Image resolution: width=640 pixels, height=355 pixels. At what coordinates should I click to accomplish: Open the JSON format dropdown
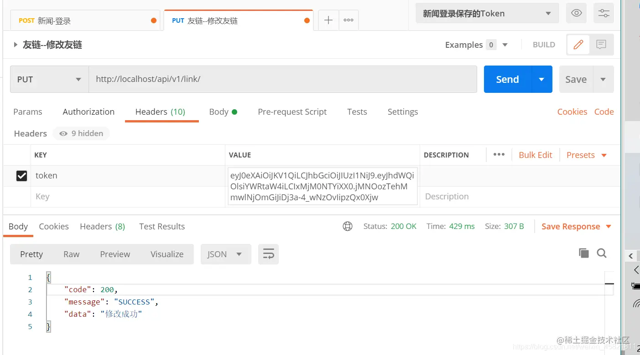pos(226,254)
